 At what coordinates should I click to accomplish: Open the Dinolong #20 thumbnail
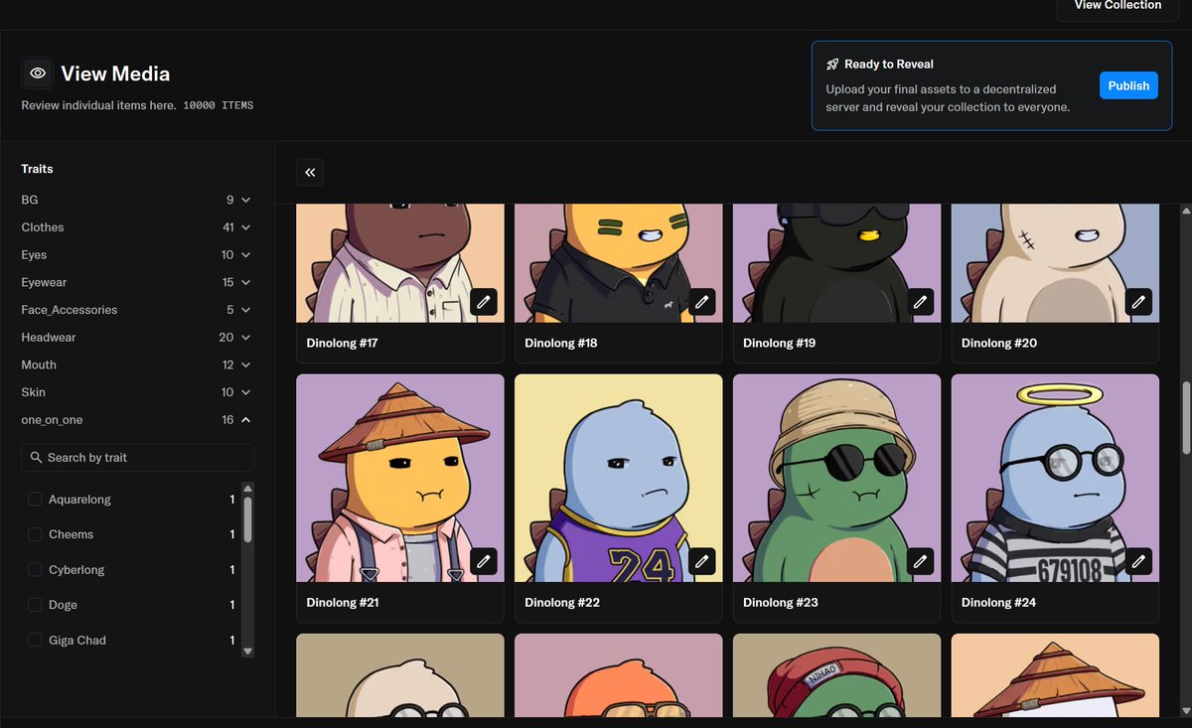tap(1056, 263)
